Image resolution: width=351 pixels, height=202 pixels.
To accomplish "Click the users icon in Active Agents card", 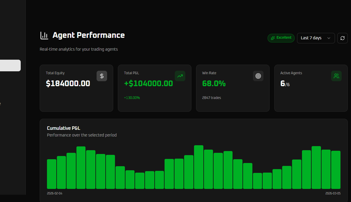I will tap(336, 76).
